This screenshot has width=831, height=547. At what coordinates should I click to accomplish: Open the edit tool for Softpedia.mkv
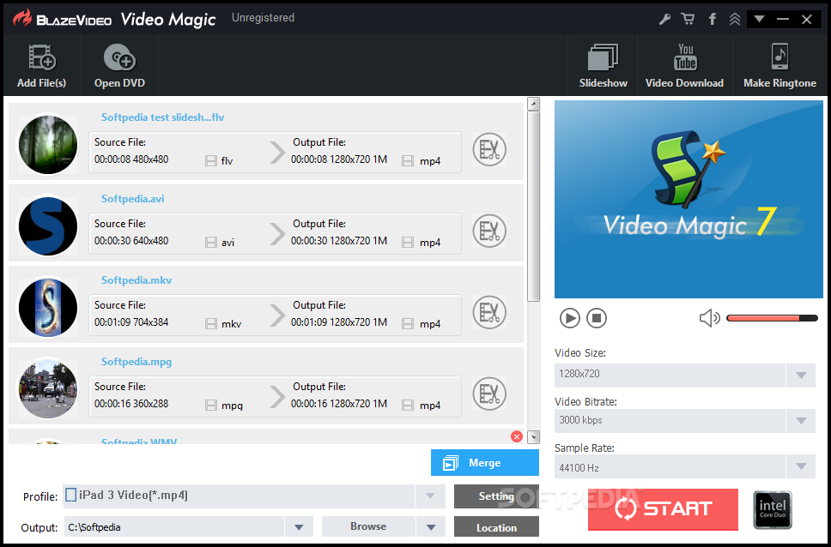pyautogui.click(x=489, y=312)
